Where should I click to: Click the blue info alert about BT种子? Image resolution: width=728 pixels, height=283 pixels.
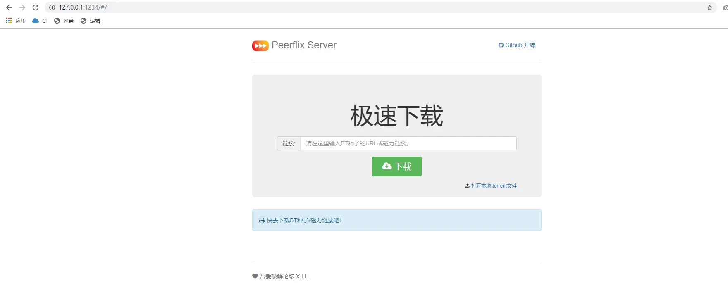[x=397, y=220]
